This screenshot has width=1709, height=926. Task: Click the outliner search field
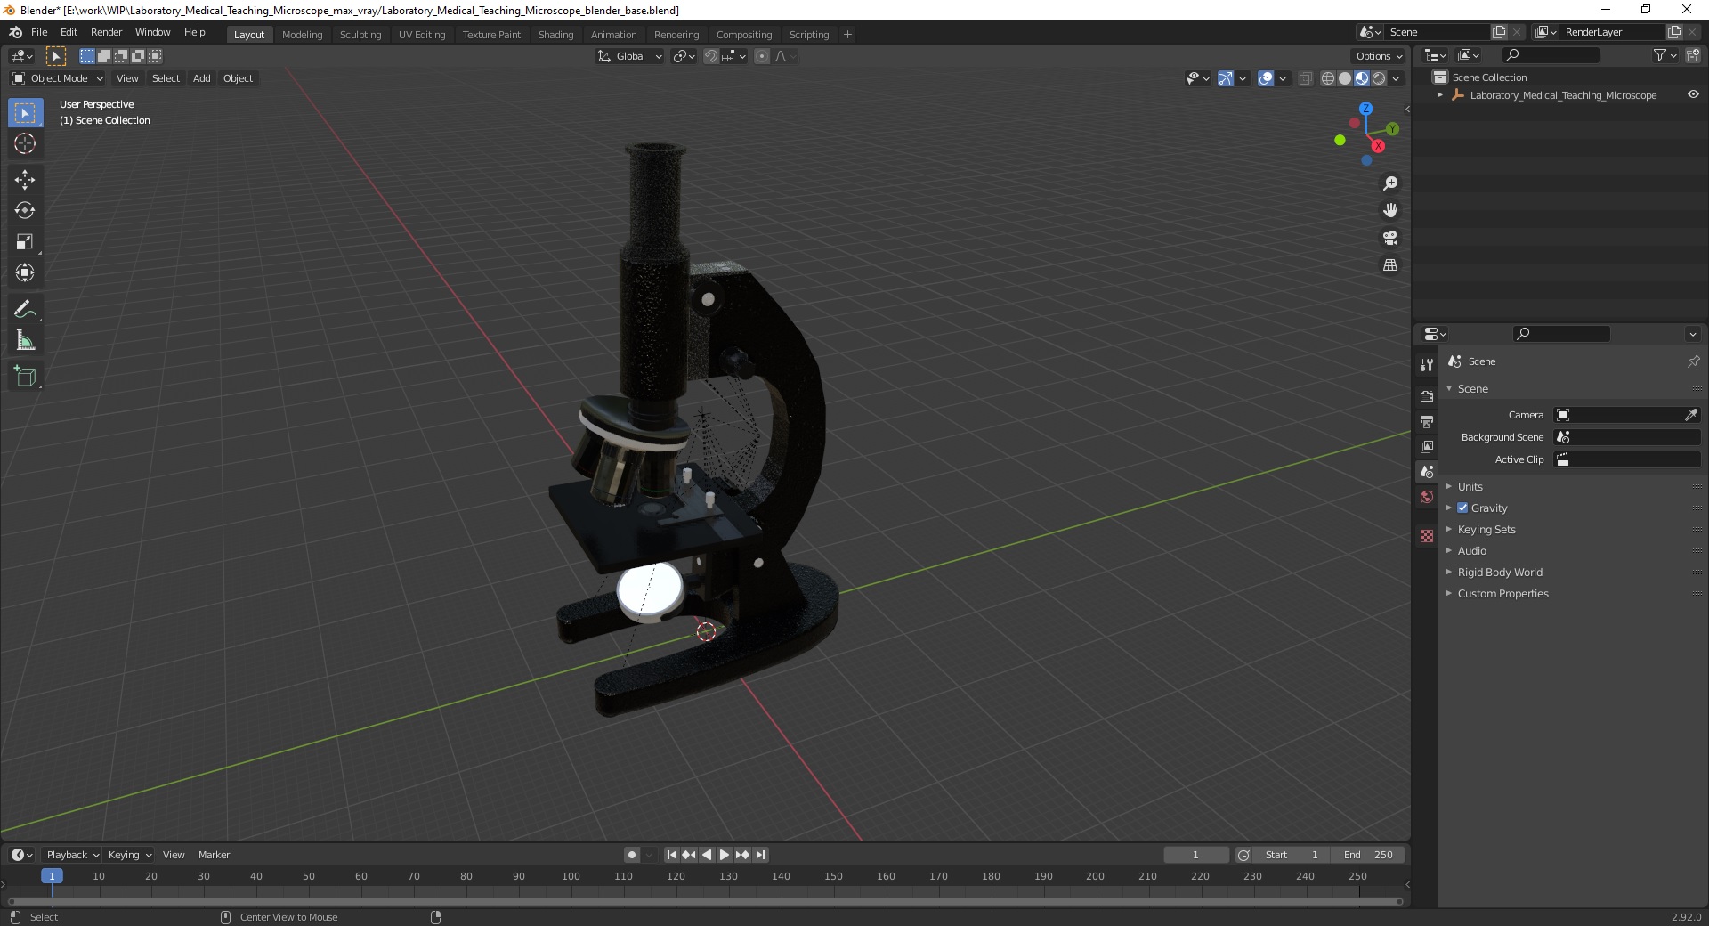click(x=1549, y=55)
